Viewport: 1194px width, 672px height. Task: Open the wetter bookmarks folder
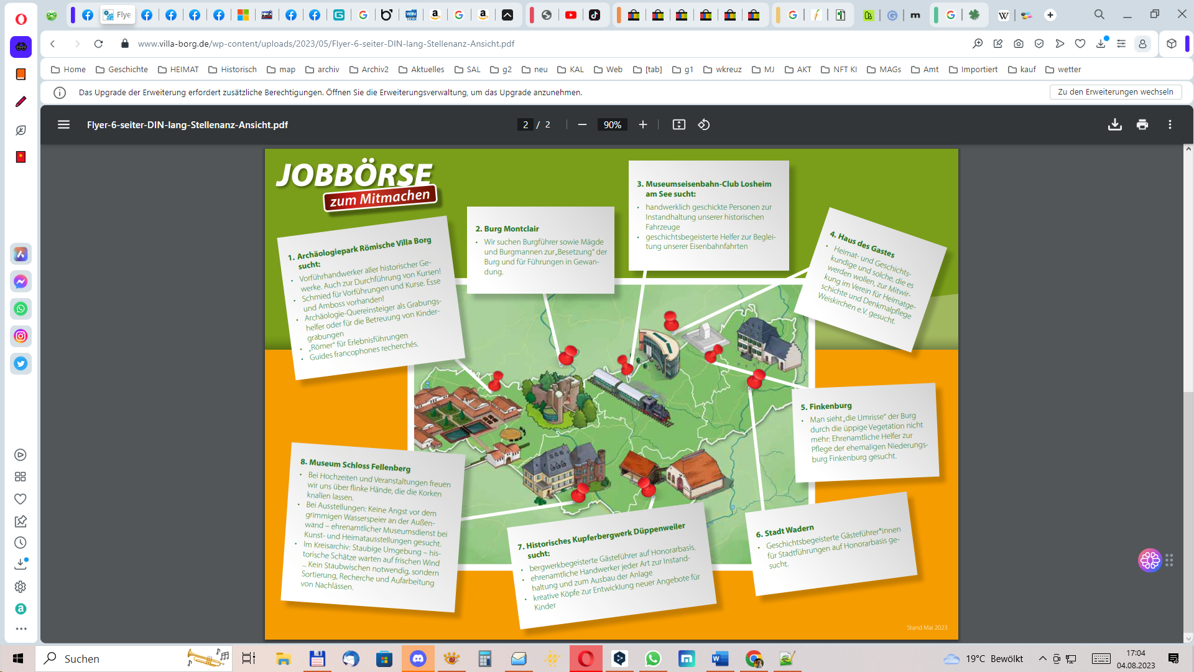(x=1063, y=69)
